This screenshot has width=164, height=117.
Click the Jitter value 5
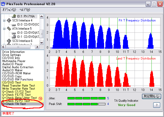[108, 98]
